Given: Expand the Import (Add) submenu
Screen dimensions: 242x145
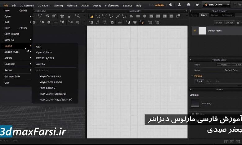Looking at the screenshot, I should pos(17,52).
